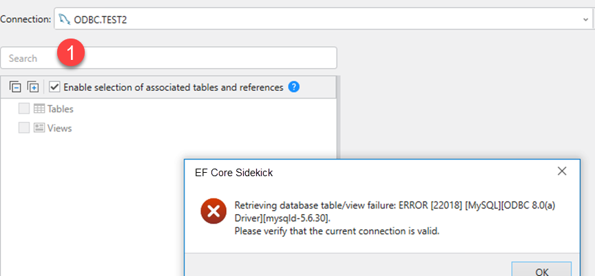
Task: Click the Tables grid icon
Action: tap(39, 109)
